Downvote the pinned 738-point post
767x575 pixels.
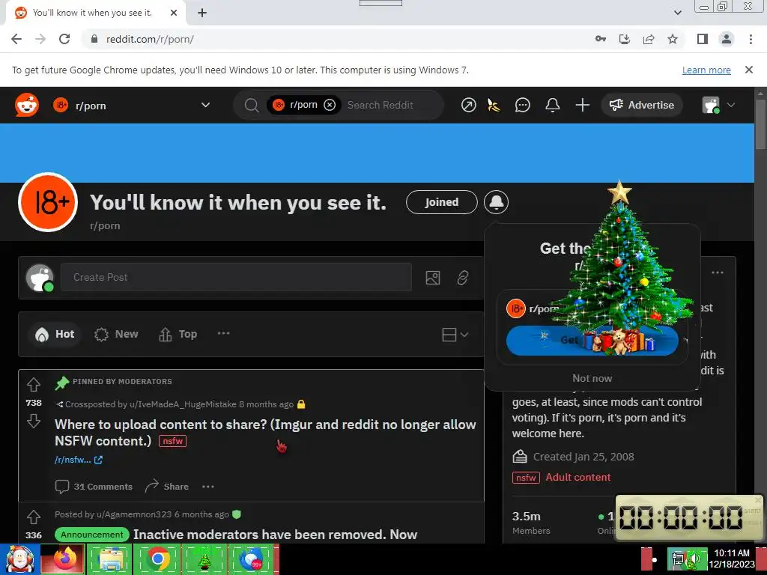[x=33, y=421]
